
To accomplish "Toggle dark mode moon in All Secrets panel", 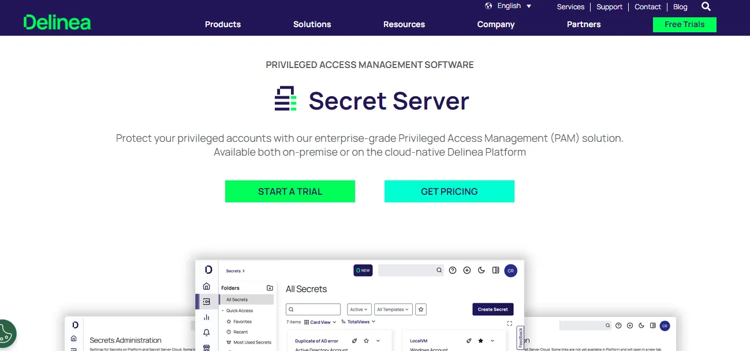I will point(482,270).
